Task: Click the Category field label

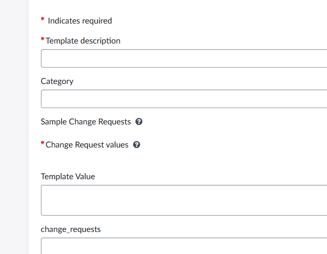Action: [x=57, y=81]
